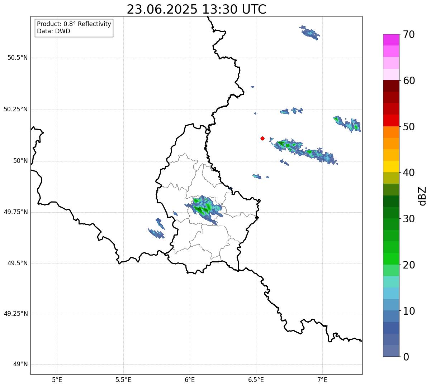Click the 'Data: DWD' text
This screenshot has height=387, width=431.
(x=54, y=31)
